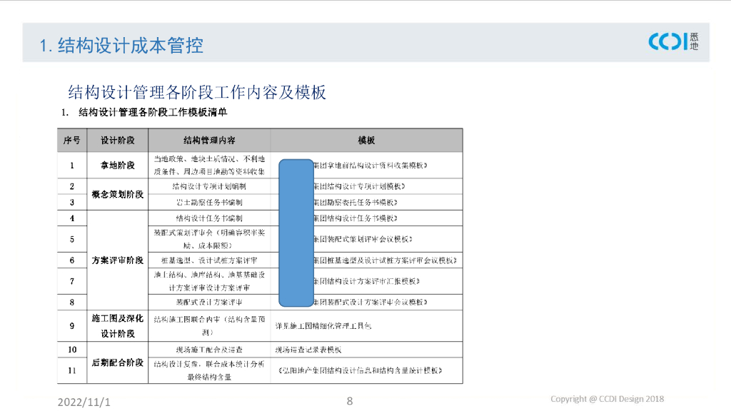Click the '集团拿地前结构设计资料收集模板' cell

click(366, 166)
